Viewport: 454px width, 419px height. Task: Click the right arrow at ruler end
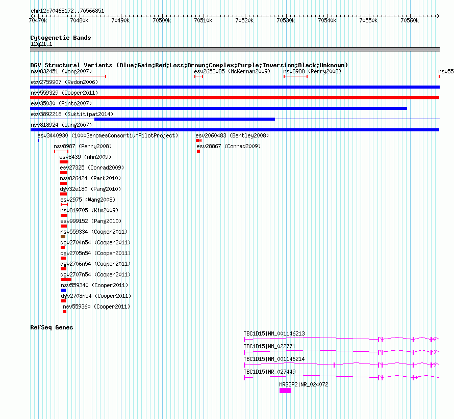tap(438, 16)
